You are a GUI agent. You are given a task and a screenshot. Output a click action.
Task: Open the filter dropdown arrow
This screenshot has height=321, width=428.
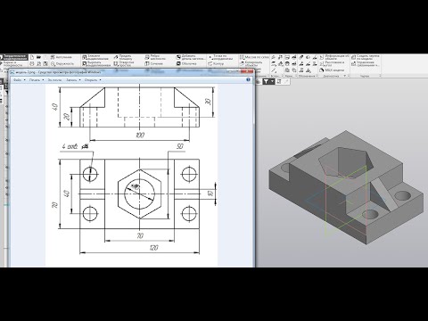[x=272, y=81]
